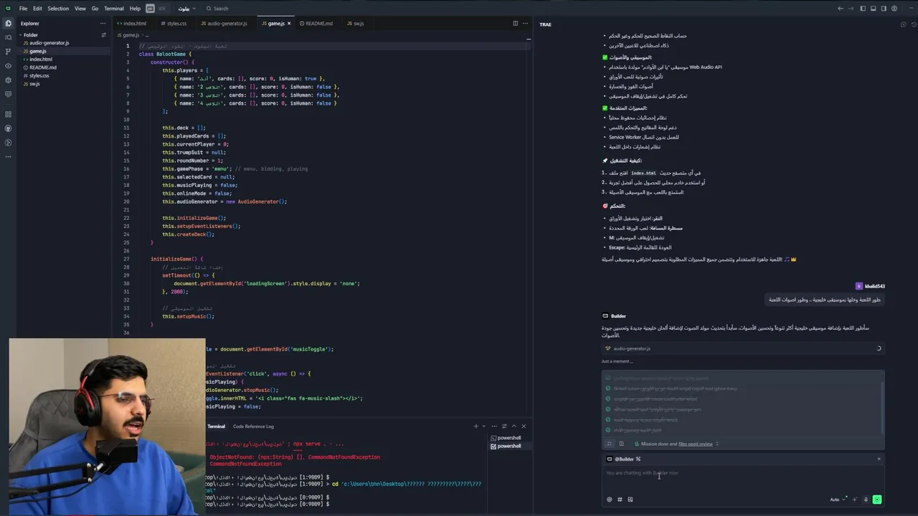Viewport: 918px width, 516px height.
Task: Open the Source Control view in activity bar
Action: coord(8,52)
